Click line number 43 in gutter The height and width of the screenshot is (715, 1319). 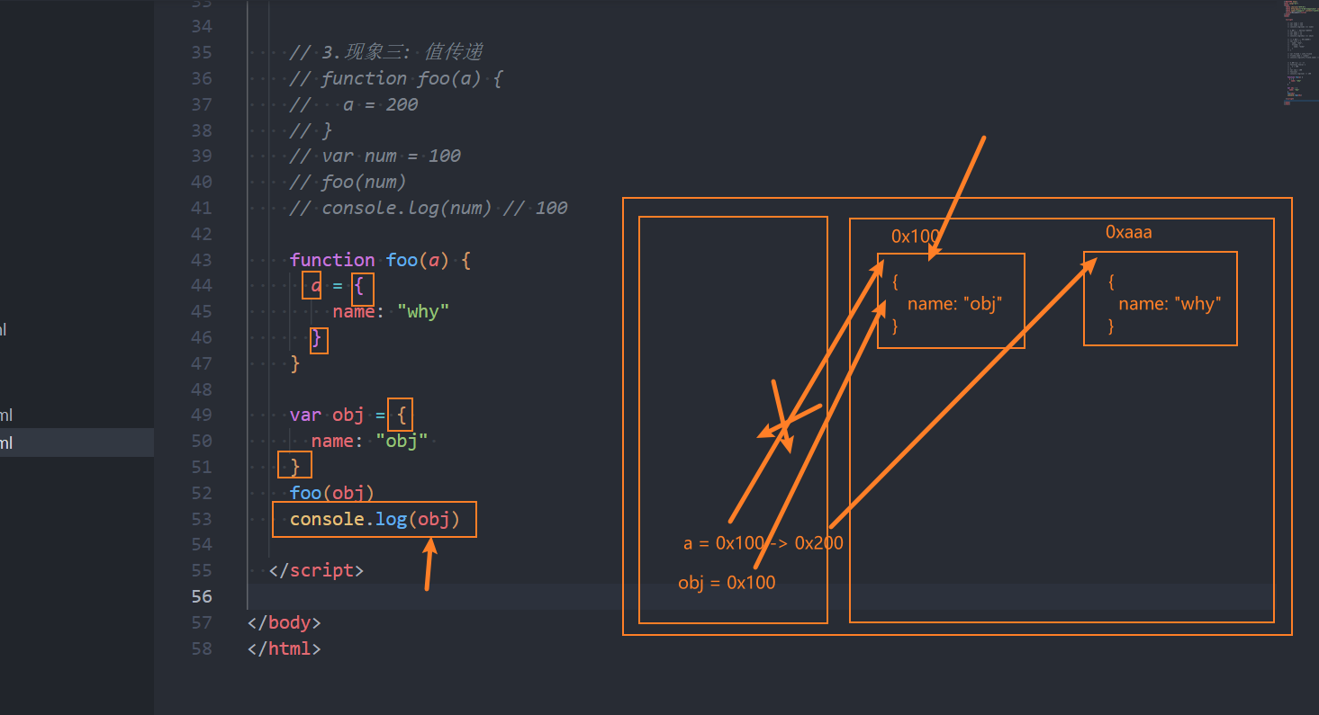(x=202, y=260)
